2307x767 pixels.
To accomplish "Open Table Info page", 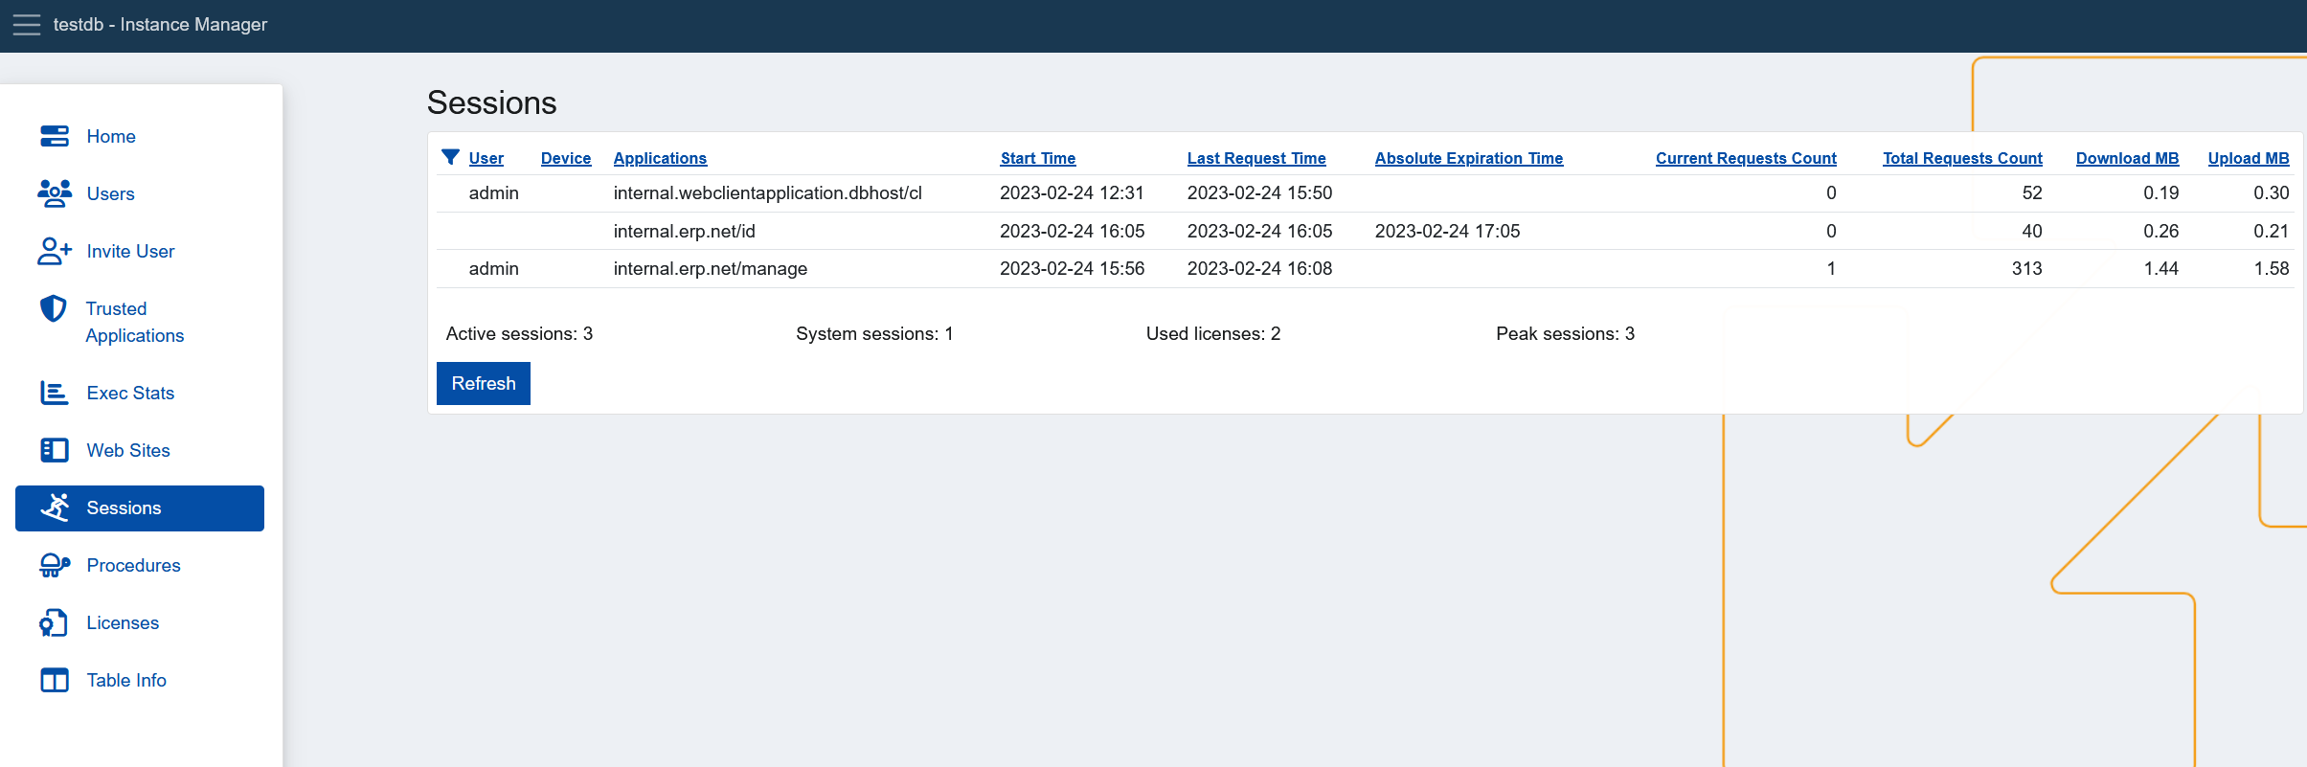I will pos(126,680).
